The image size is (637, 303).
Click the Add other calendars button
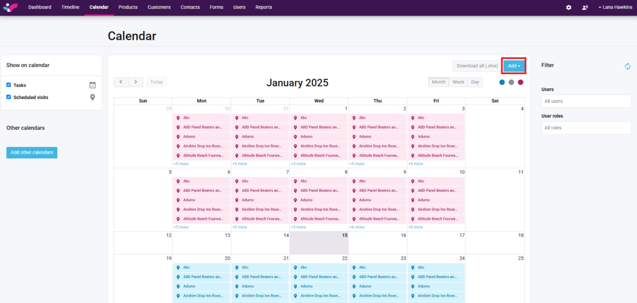click(x=32, y=153)
